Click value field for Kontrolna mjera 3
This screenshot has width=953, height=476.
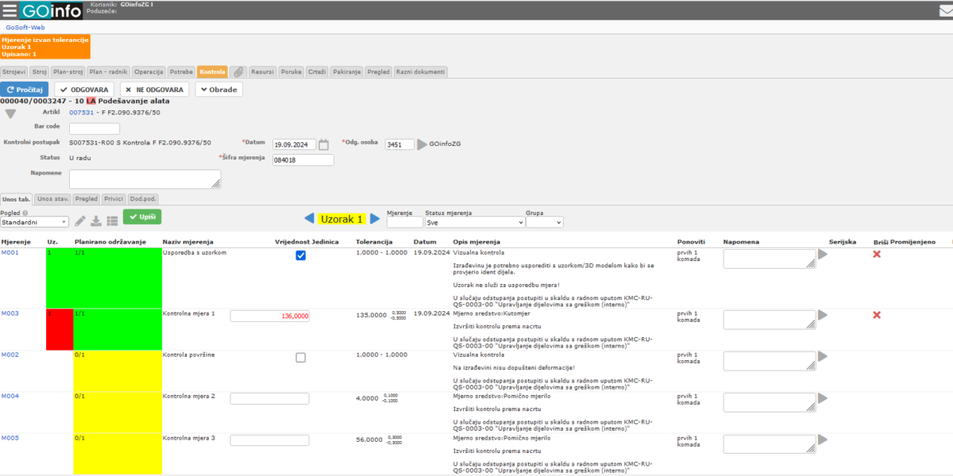270,440
